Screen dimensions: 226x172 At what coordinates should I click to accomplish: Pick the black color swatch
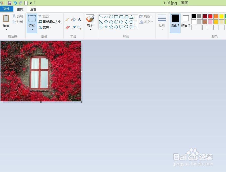(194, 16)
